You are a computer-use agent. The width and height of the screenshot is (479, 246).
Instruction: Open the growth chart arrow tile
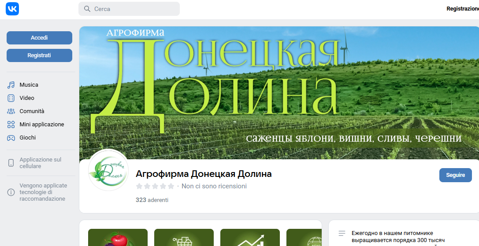[x=250, y=238]
